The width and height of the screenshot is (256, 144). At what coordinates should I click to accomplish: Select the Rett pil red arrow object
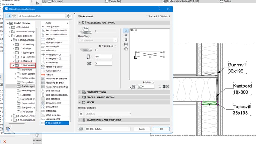43,75
